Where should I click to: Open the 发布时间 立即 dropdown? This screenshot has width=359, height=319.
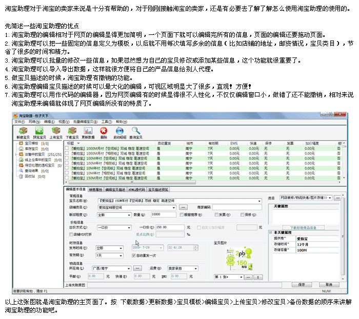(109, 248)
